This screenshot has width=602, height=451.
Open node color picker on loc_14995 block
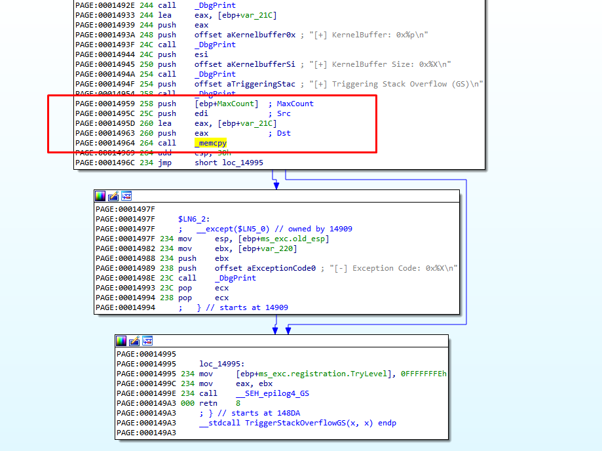pos(121,341)
